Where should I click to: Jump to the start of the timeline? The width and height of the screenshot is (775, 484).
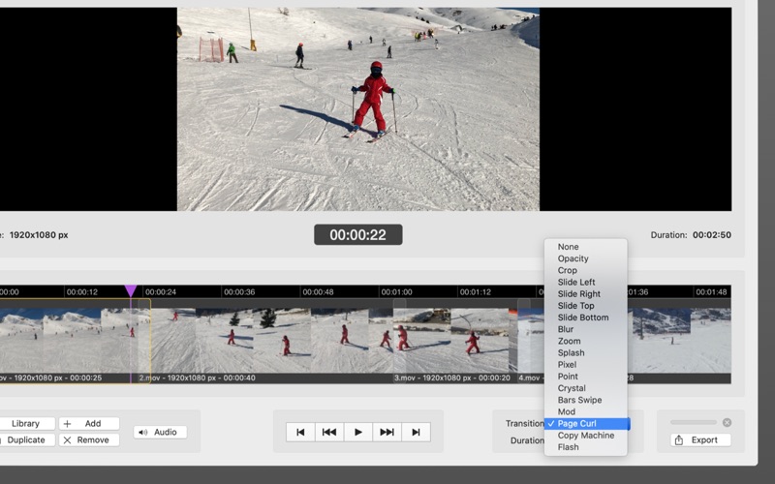300,432
